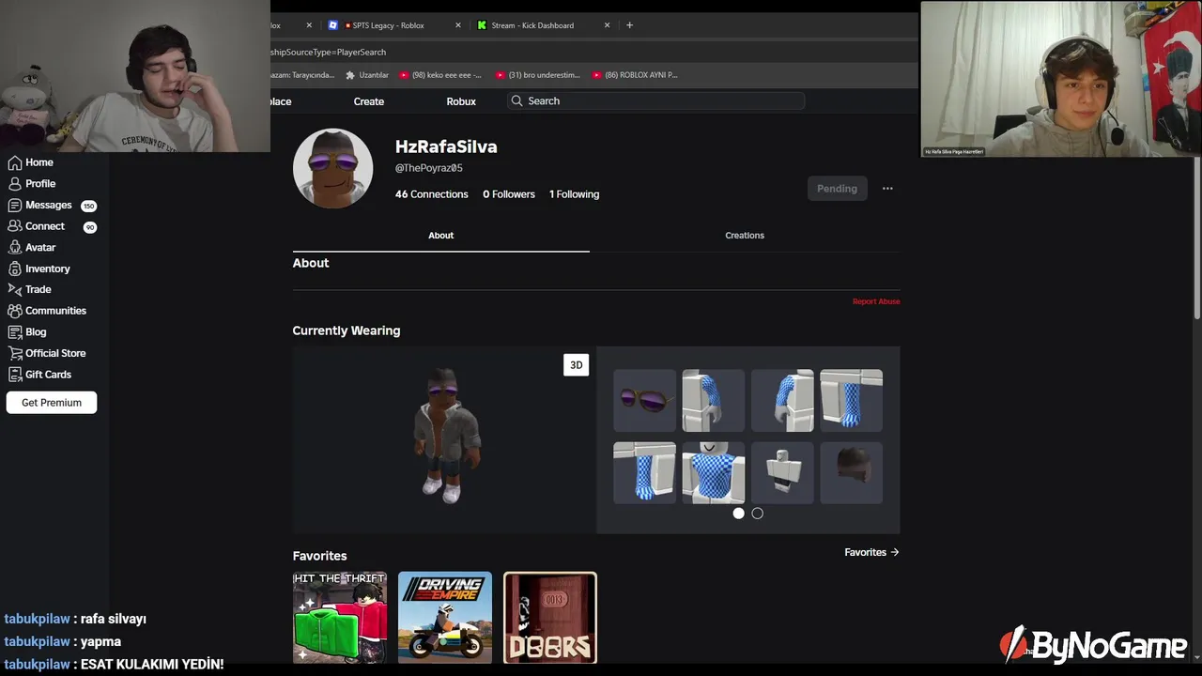The image size is (1202, 676).
Task: Close the Kick Dashboard tab
Action: coord(607,25)
